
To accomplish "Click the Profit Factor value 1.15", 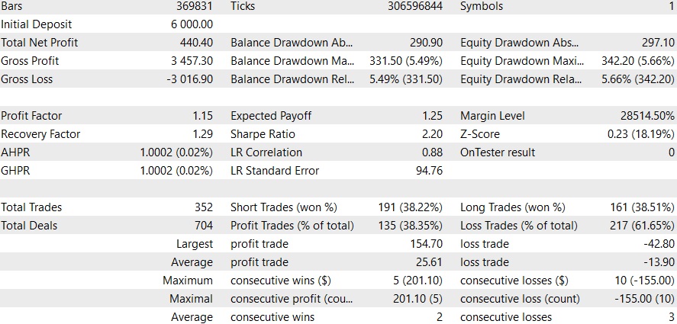I will (202, 116).
